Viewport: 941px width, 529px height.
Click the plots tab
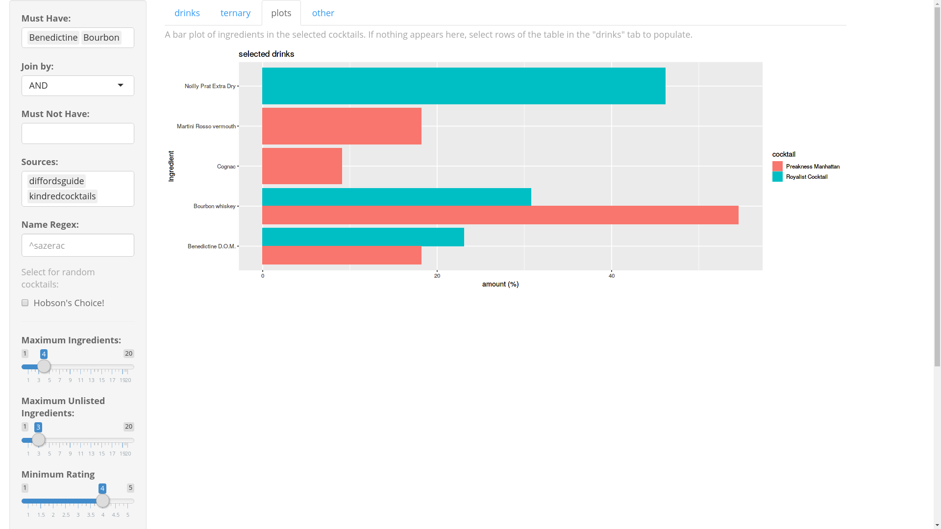point(281,13)
